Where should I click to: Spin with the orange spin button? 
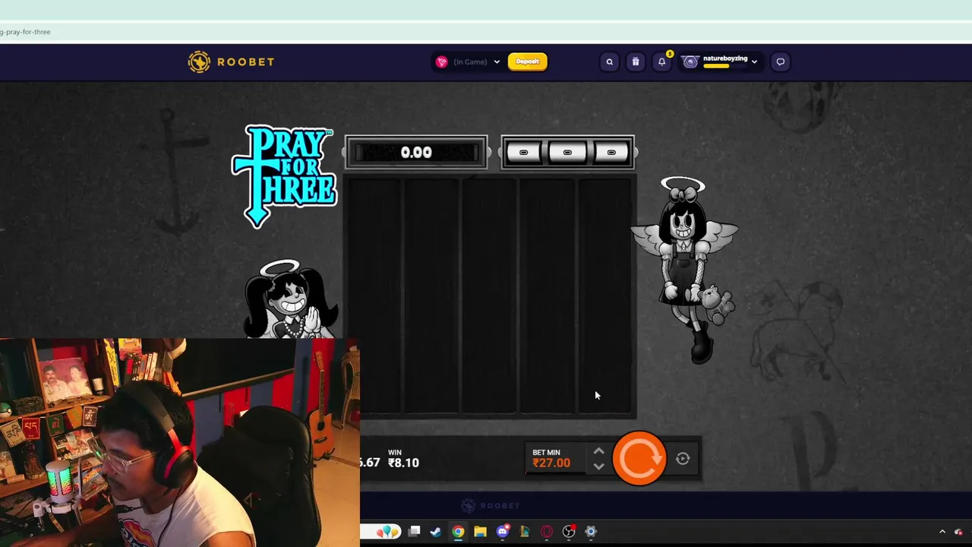coord(639,458)
